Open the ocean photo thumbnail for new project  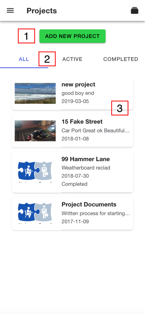click(x=35, y=93)
